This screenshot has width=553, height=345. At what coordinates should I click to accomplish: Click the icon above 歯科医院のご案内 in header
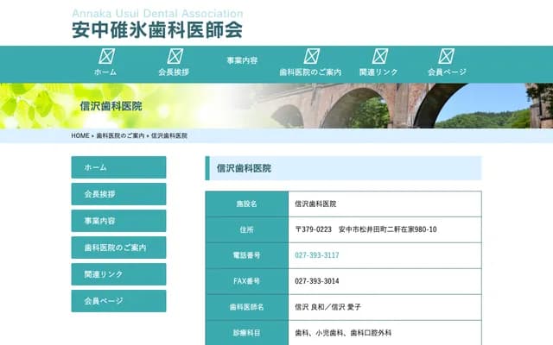310,57
